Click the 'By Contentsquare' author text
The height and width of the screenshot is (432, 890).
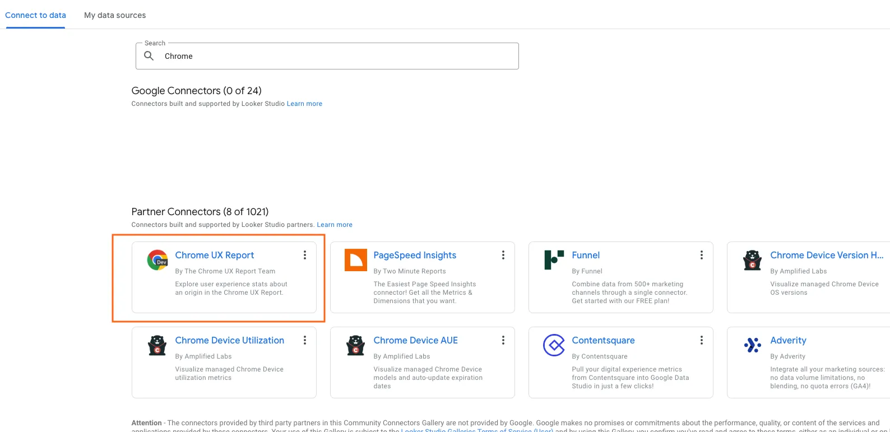[x=600, y=356]
